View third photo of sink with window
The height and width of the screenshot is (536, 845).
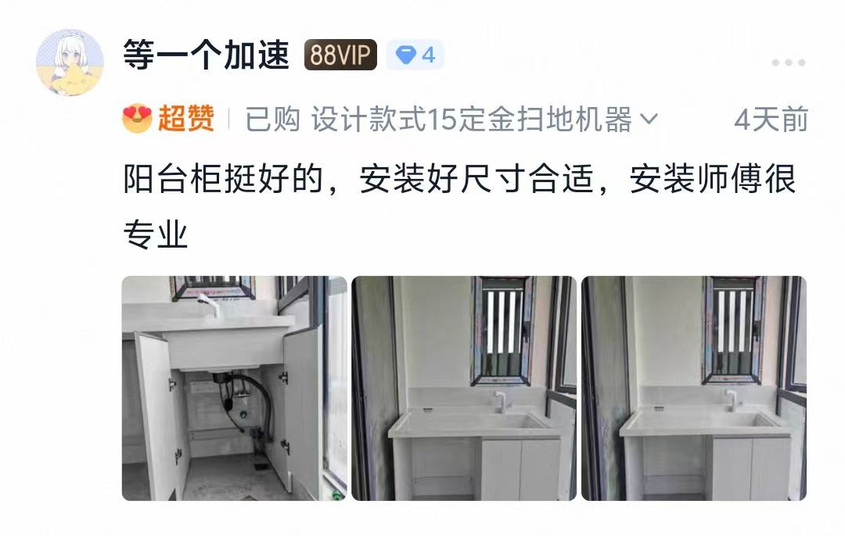[x=694, y=388]
